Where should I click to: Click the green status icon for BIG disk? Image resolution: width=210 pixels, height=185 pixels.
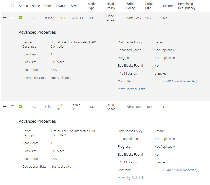click(x=21, y=18)
